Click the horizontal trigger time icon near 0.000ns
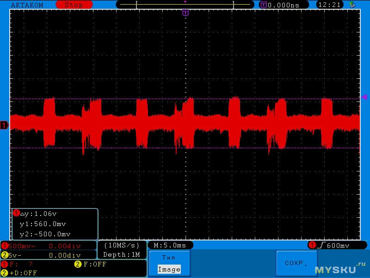 (263, 5)
